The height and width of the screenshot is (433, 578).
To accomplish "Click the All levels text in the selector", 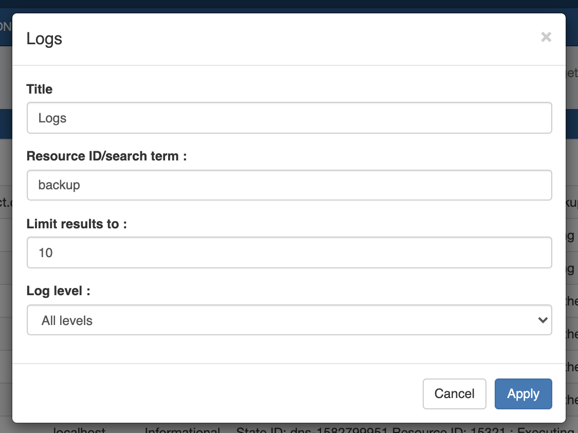I will click(x=67, y=321).
